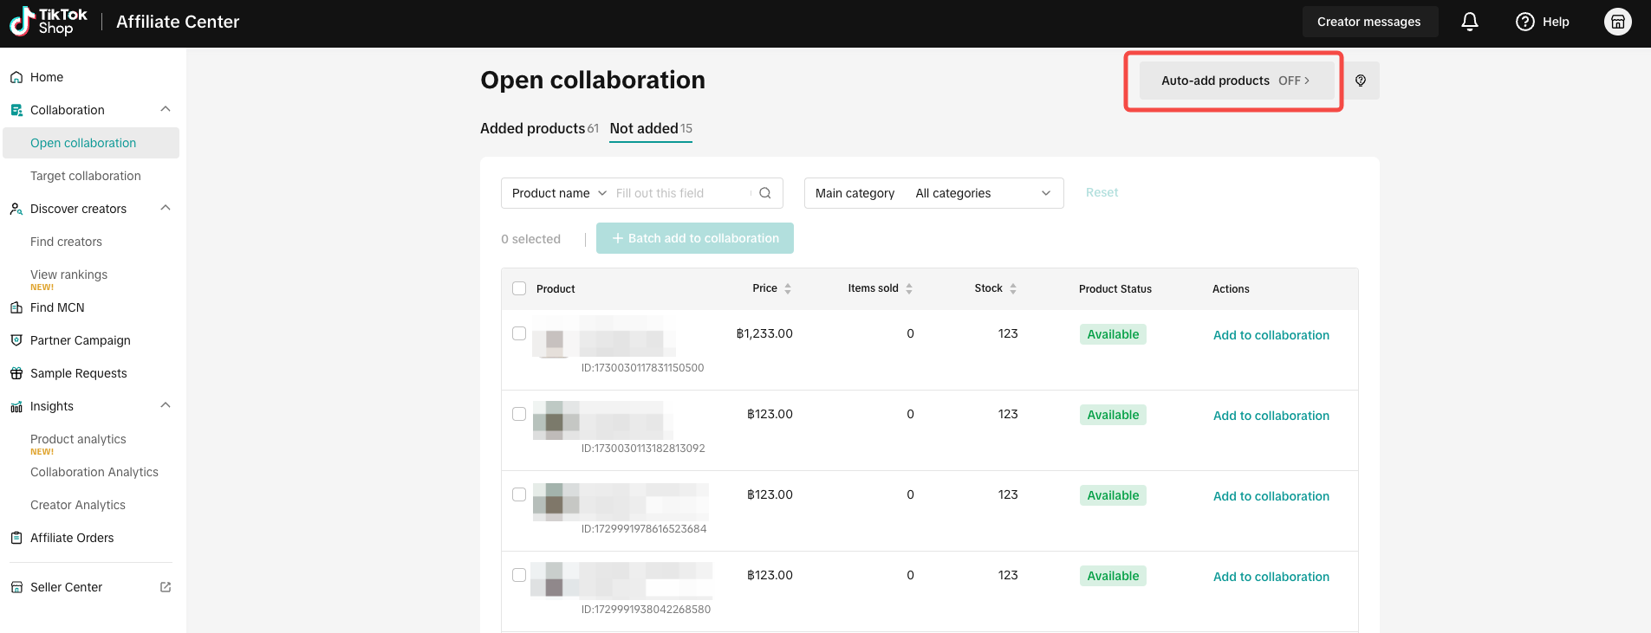Image resolution: width=1651 pixels, height=633 pixels.
Task: Click the search magnifier in Product name field
Action: click(765, 193)
